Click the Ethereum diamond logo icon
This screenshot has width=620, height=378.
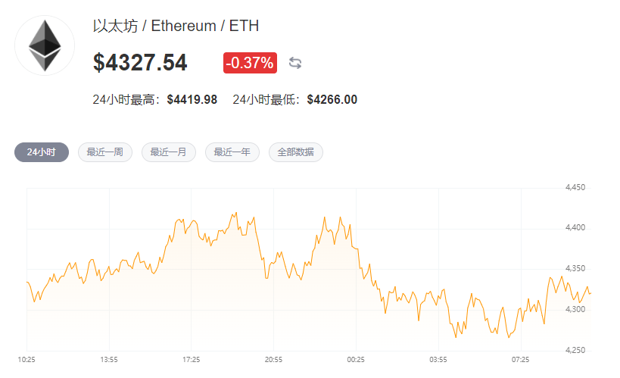click(45, 46)
